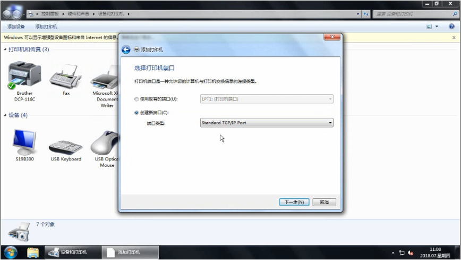Click 添加打印机 in the command bar
Screen dimensions: 461x260
click(x=46, y=27)
